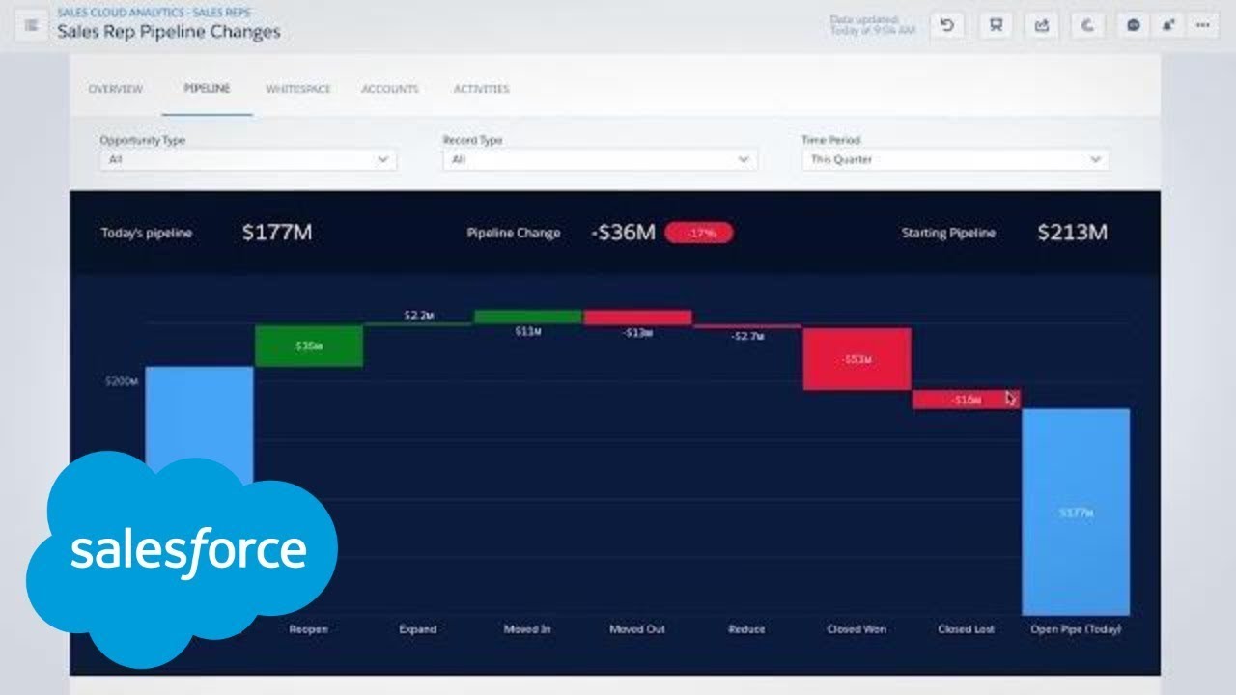Expand the Record Type dropdown
Screen dimensions: 1236x695
pos(601,159)
